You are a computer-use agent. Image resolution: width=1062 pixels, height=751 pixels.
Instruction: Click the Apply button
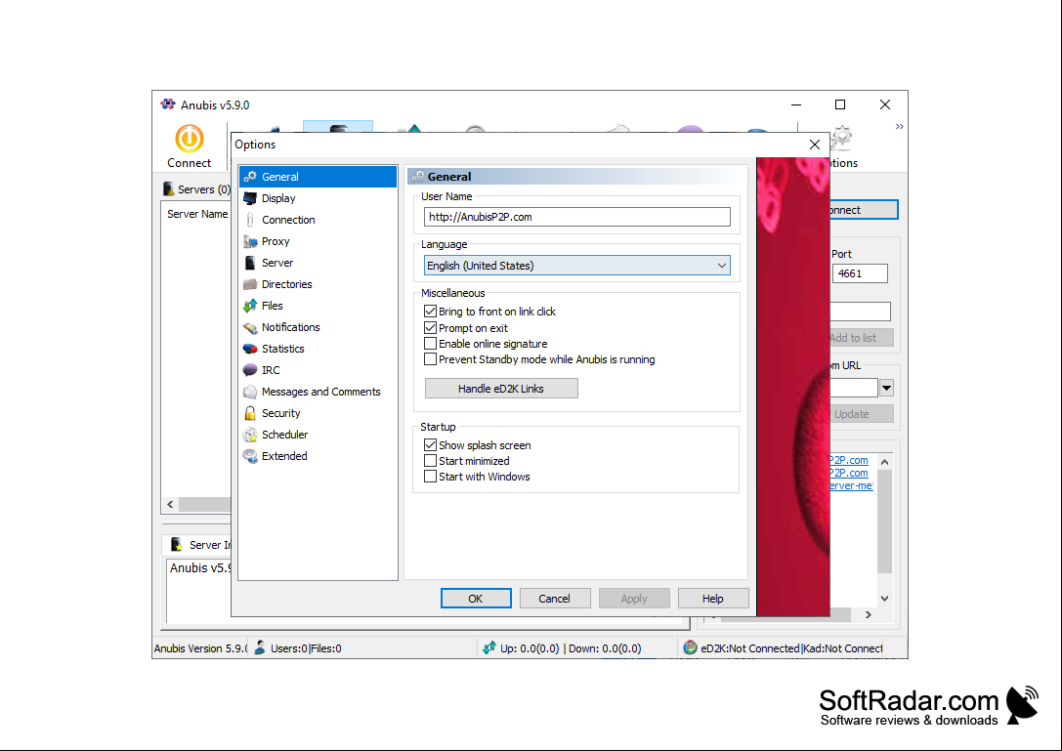pos(634,599)
